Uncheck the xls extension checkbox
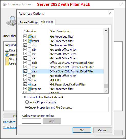Viewport: 126px width, 139px height. point(25,58)
